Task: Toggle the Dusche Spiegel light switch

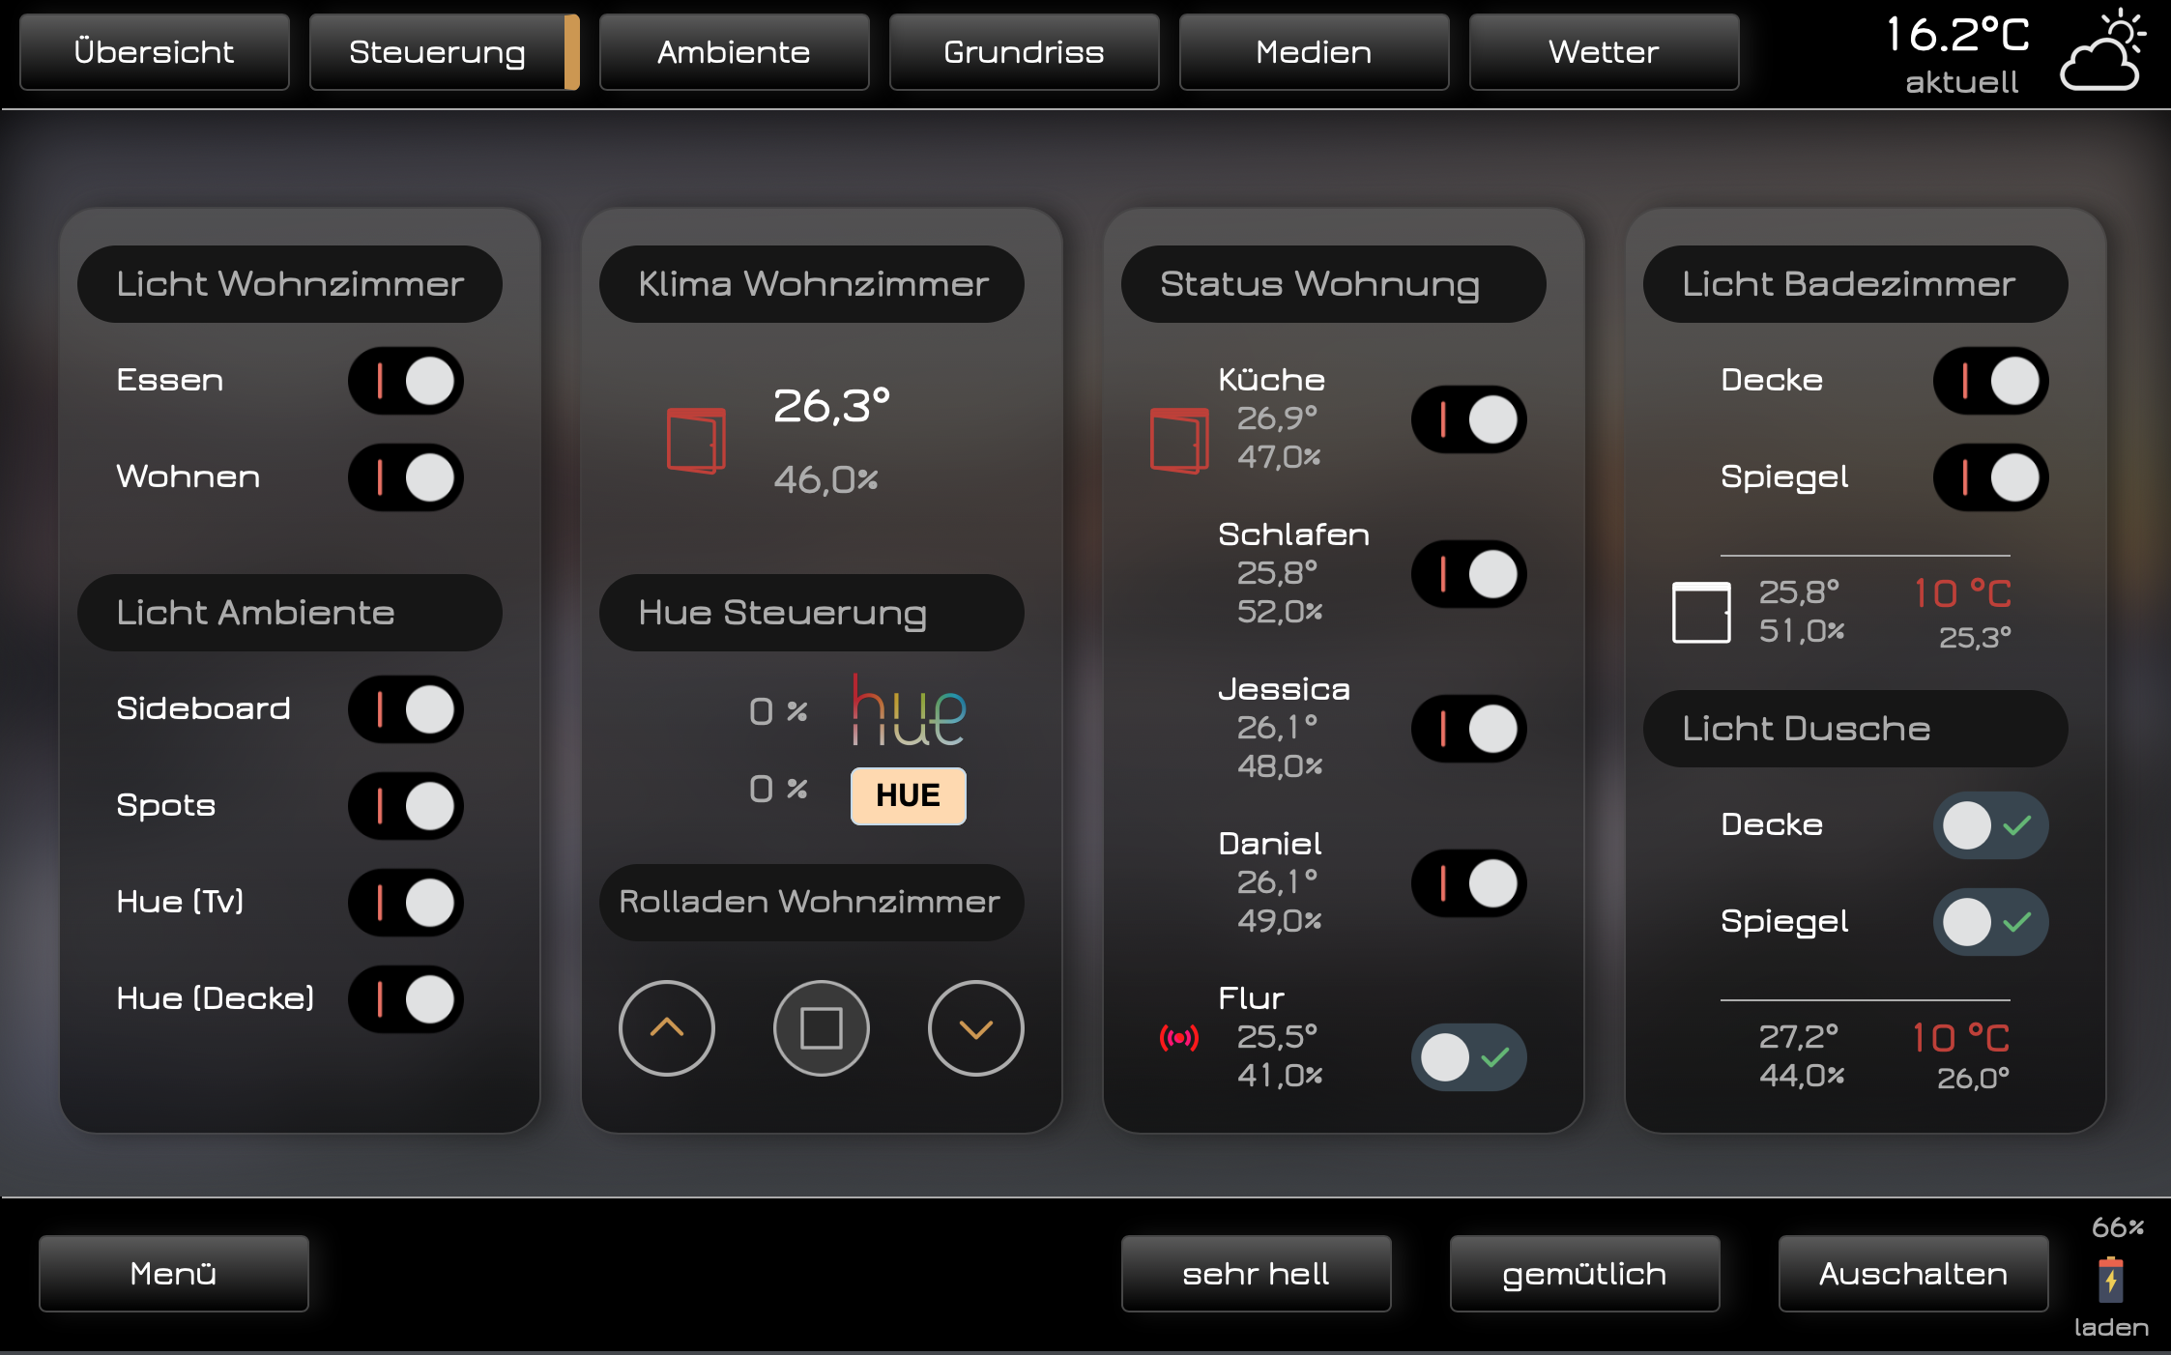Action: point(1991,922)
